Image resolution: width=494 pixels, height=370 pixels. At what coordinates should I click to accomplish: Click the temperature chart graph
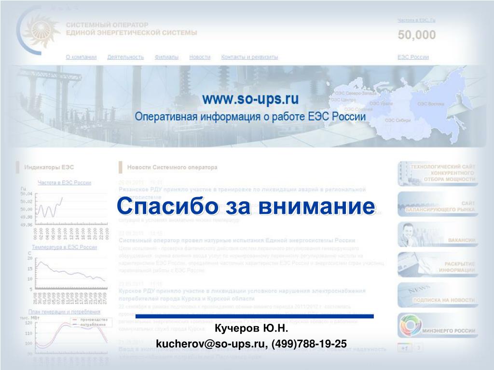(65, 277)
